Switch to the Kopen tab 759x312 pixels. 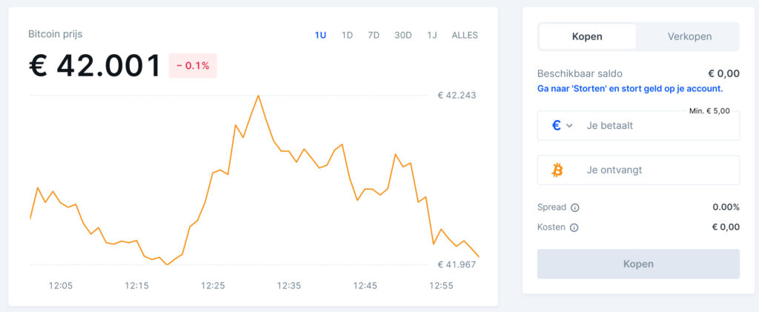[x=587, y=36]
